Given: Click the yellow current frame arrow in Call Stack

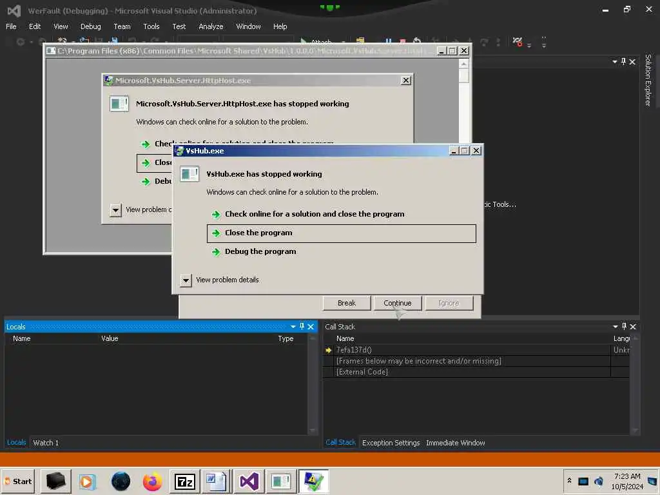Looking at the screenshot, I should [x=329, y=350].
